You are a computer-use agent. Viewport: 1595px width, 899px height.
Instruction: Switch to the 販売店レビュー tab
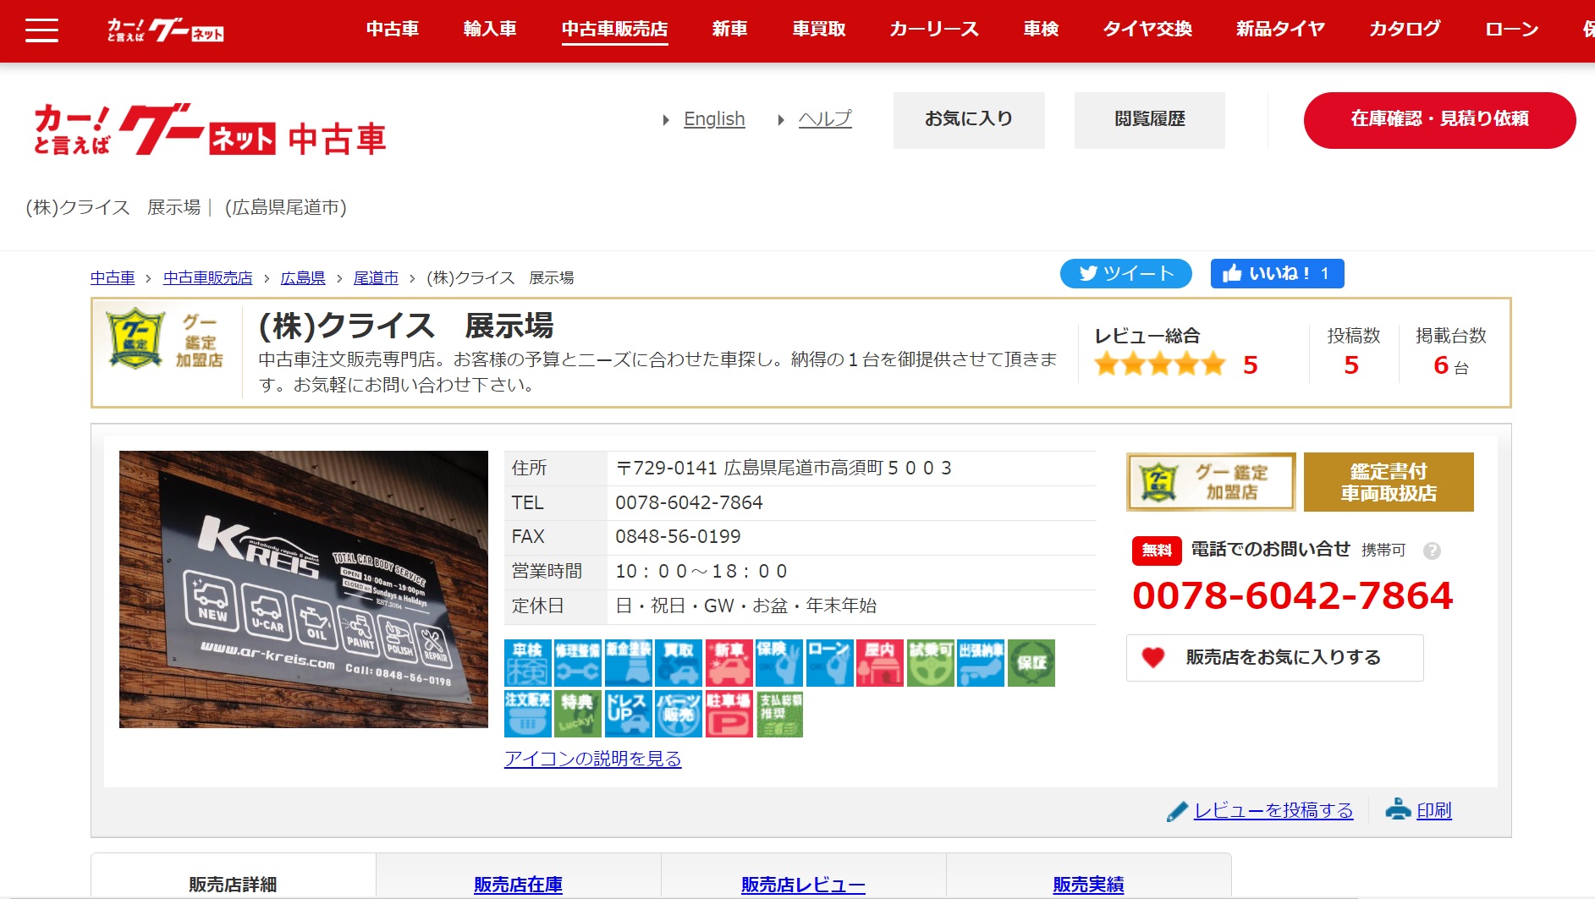click(x=801, y=885)
